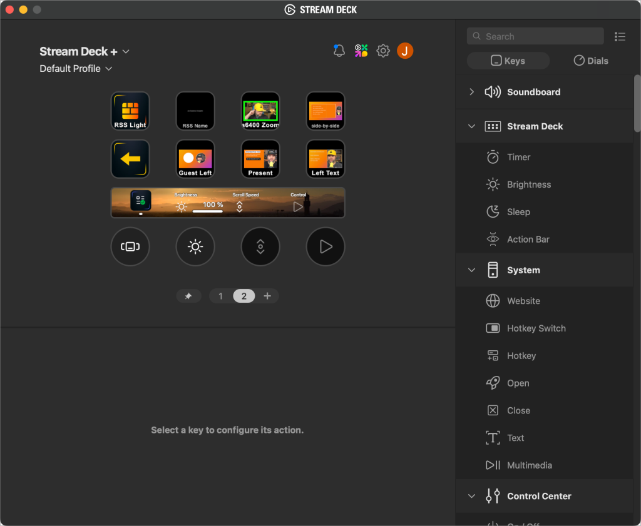Click the Search actions field
The width and height of the screenshot is (641, 526).
535,36
